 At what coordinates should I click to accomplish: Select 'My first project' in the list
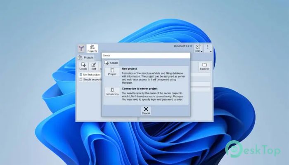[x=90, y=75]
